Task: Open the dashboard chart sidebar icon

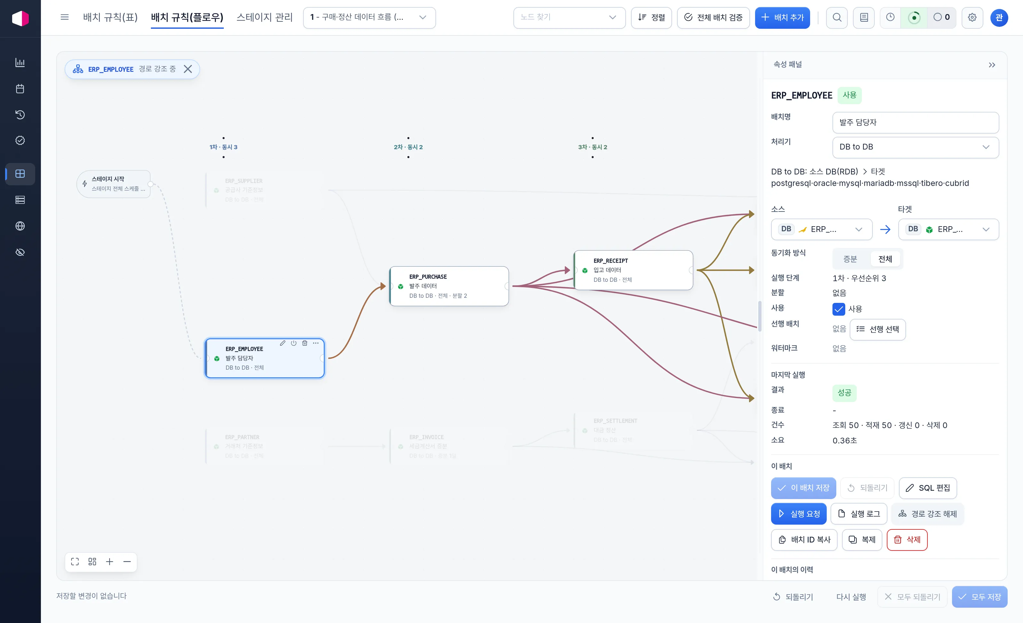Action: pyautogui.click(x=20, y=62)
